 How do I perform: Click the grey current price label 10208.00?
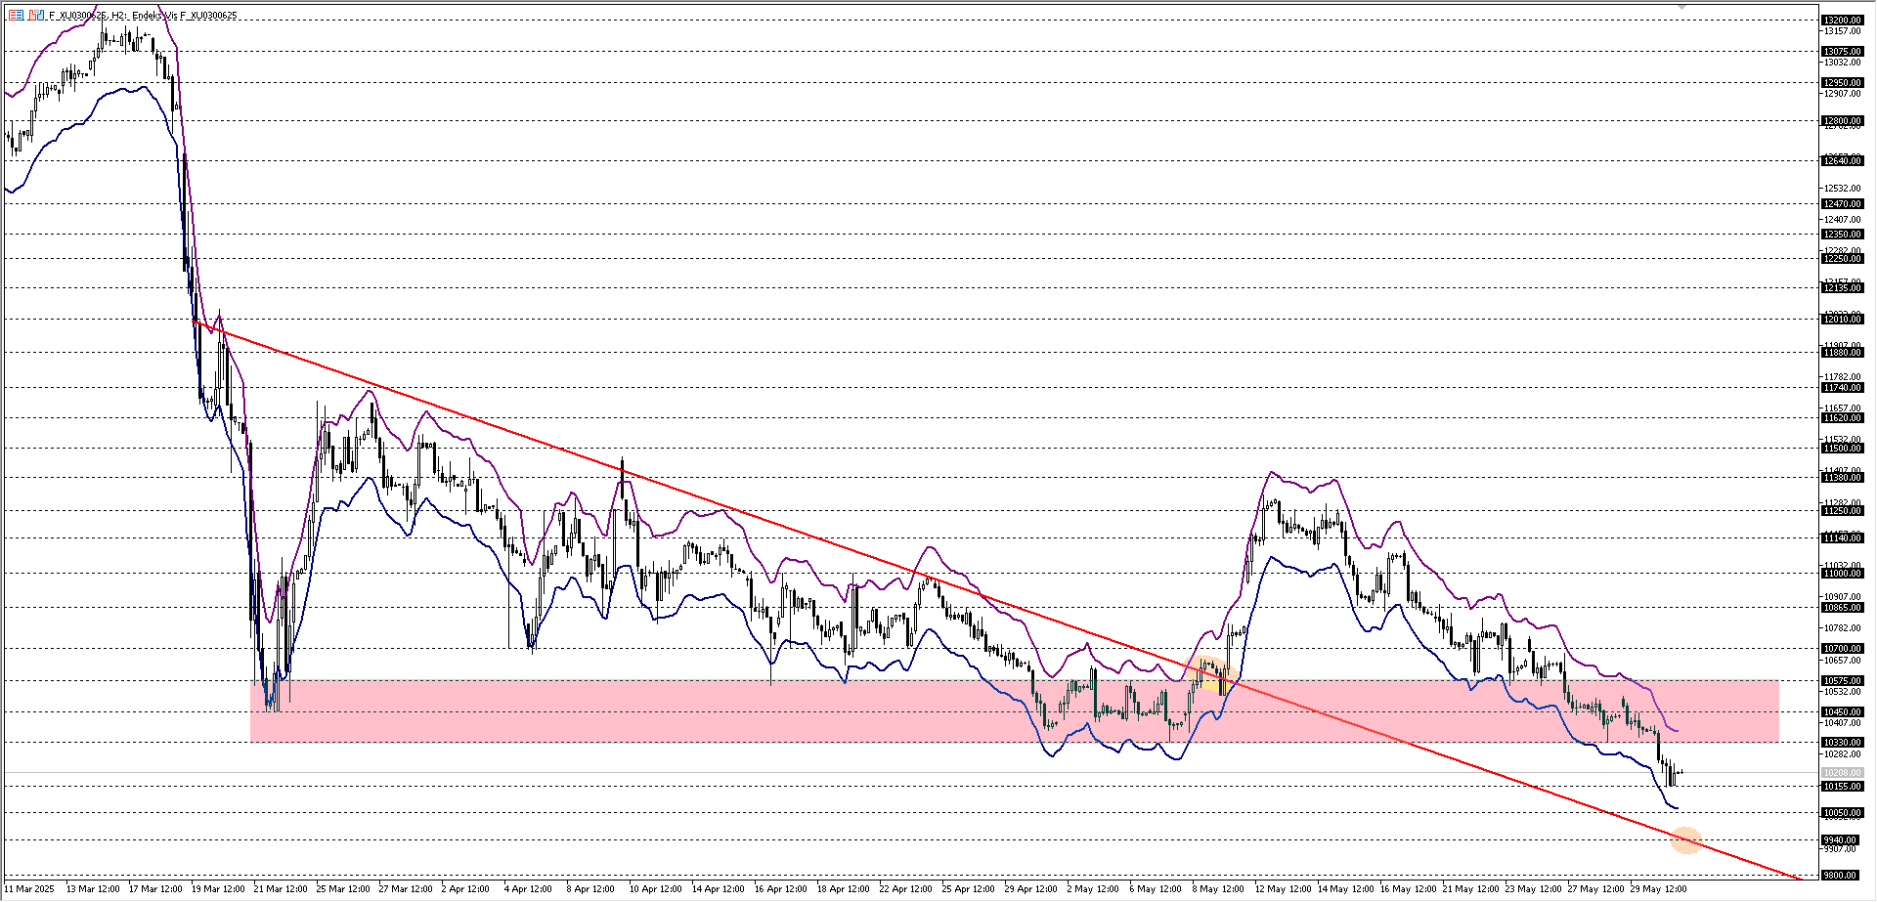(x=1843, y=772)
